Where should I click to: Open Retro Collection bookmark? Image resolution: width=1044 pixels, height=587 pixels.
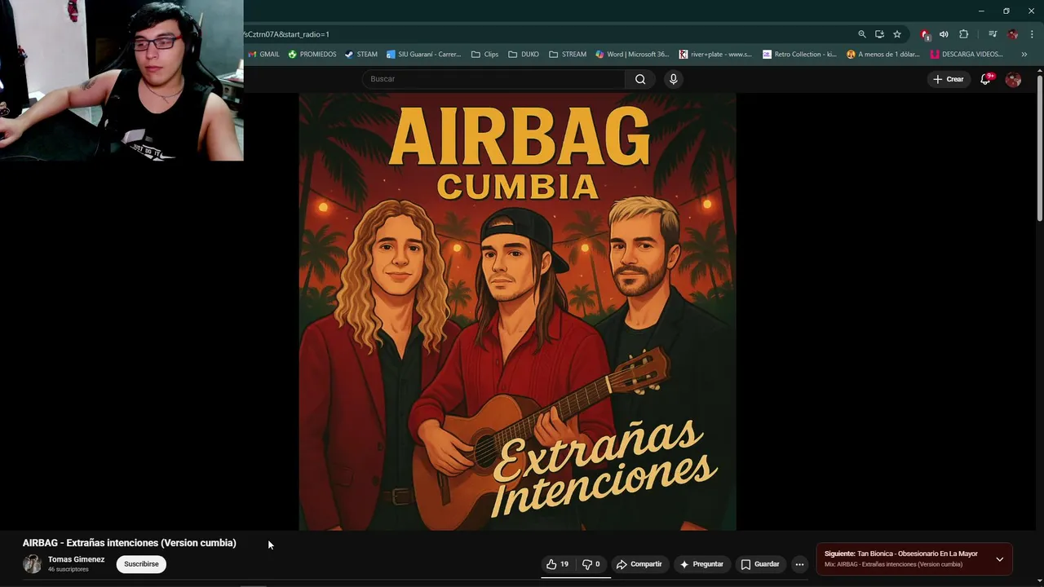[x=799, y=55]
